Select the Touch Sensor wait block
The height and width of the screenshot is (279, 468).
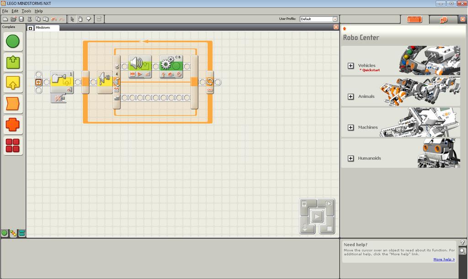point(62,82)
